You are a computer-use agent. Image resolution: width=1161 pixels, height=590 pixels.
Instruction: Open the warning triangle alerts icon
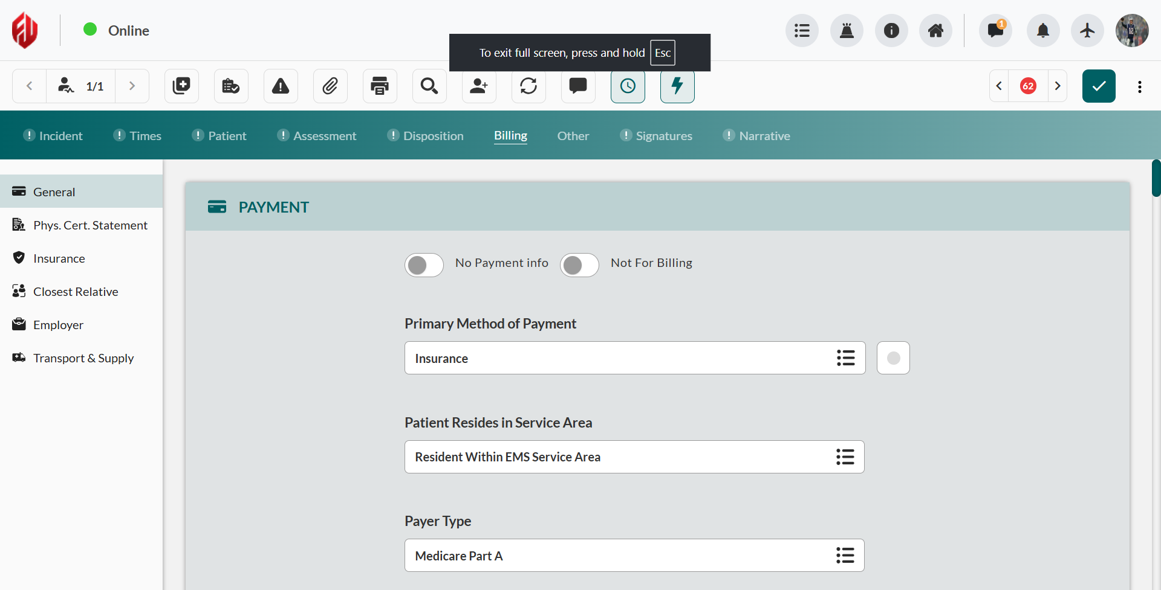coord(281,86)
